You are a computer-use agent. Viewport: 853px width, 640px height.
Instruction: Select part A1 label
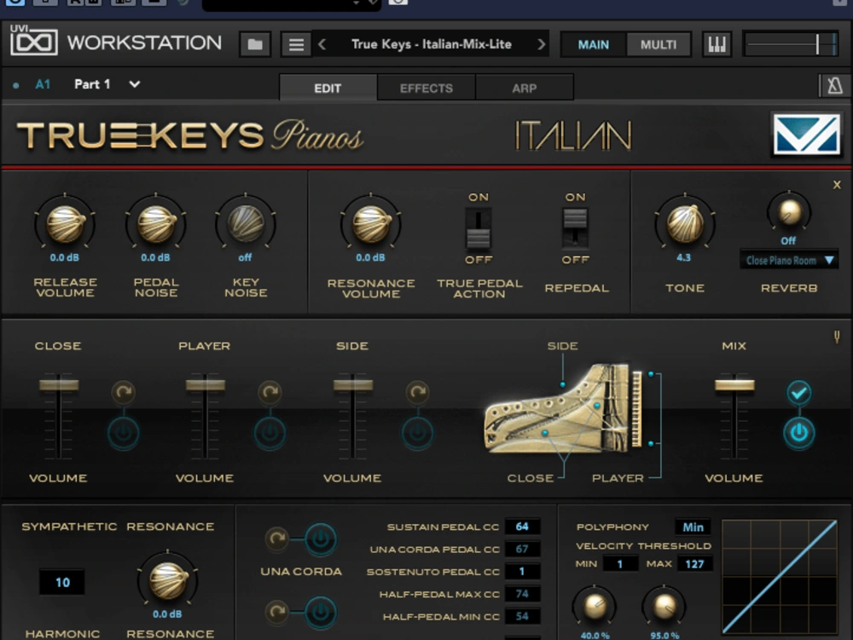tap(43, 84)
